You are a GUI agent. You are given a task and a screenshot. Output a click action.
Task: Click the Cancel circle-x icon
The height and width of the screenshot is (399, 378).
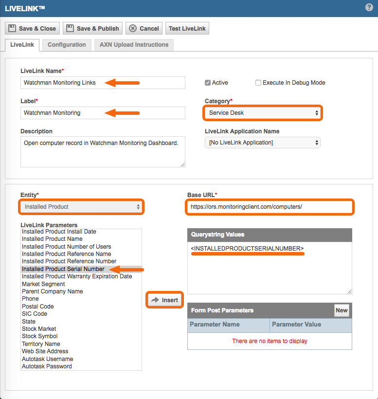[x=133, y=28]
